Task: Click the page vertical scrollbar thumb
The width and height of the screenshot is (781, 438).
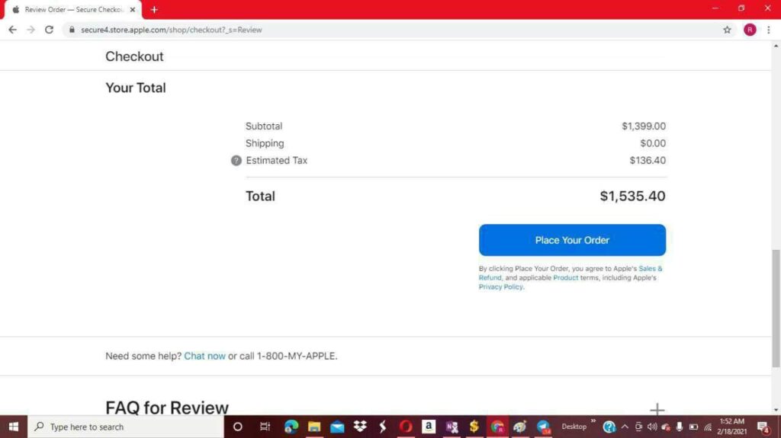Action: click(x=776, y=309)
